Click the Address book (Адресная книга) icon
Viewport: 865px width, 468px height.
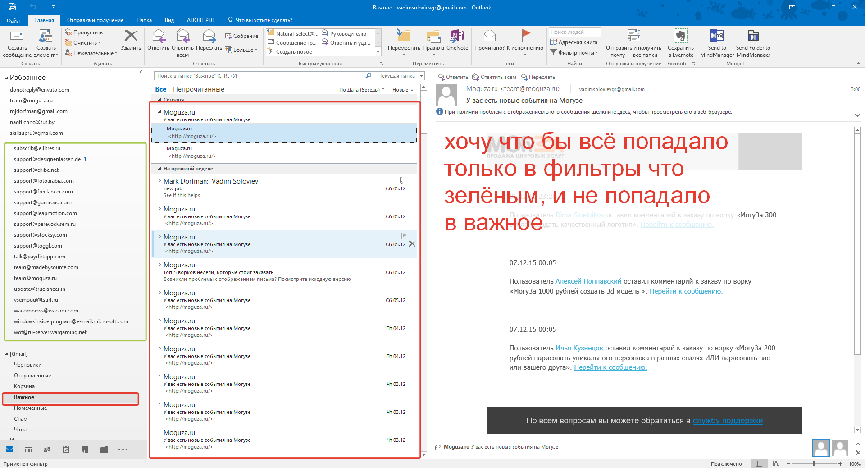point(554,42)
